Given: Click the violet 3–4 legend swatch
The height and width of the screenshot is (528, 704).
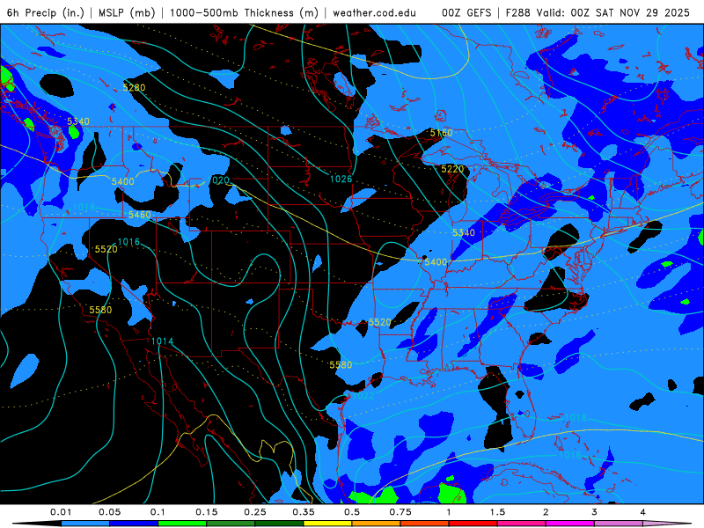Looking at the screenshot, I should [x=619, y=524].
